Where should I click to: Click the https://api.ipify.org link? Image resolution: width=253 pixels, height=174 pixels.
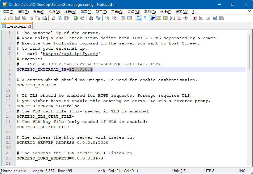70,54
